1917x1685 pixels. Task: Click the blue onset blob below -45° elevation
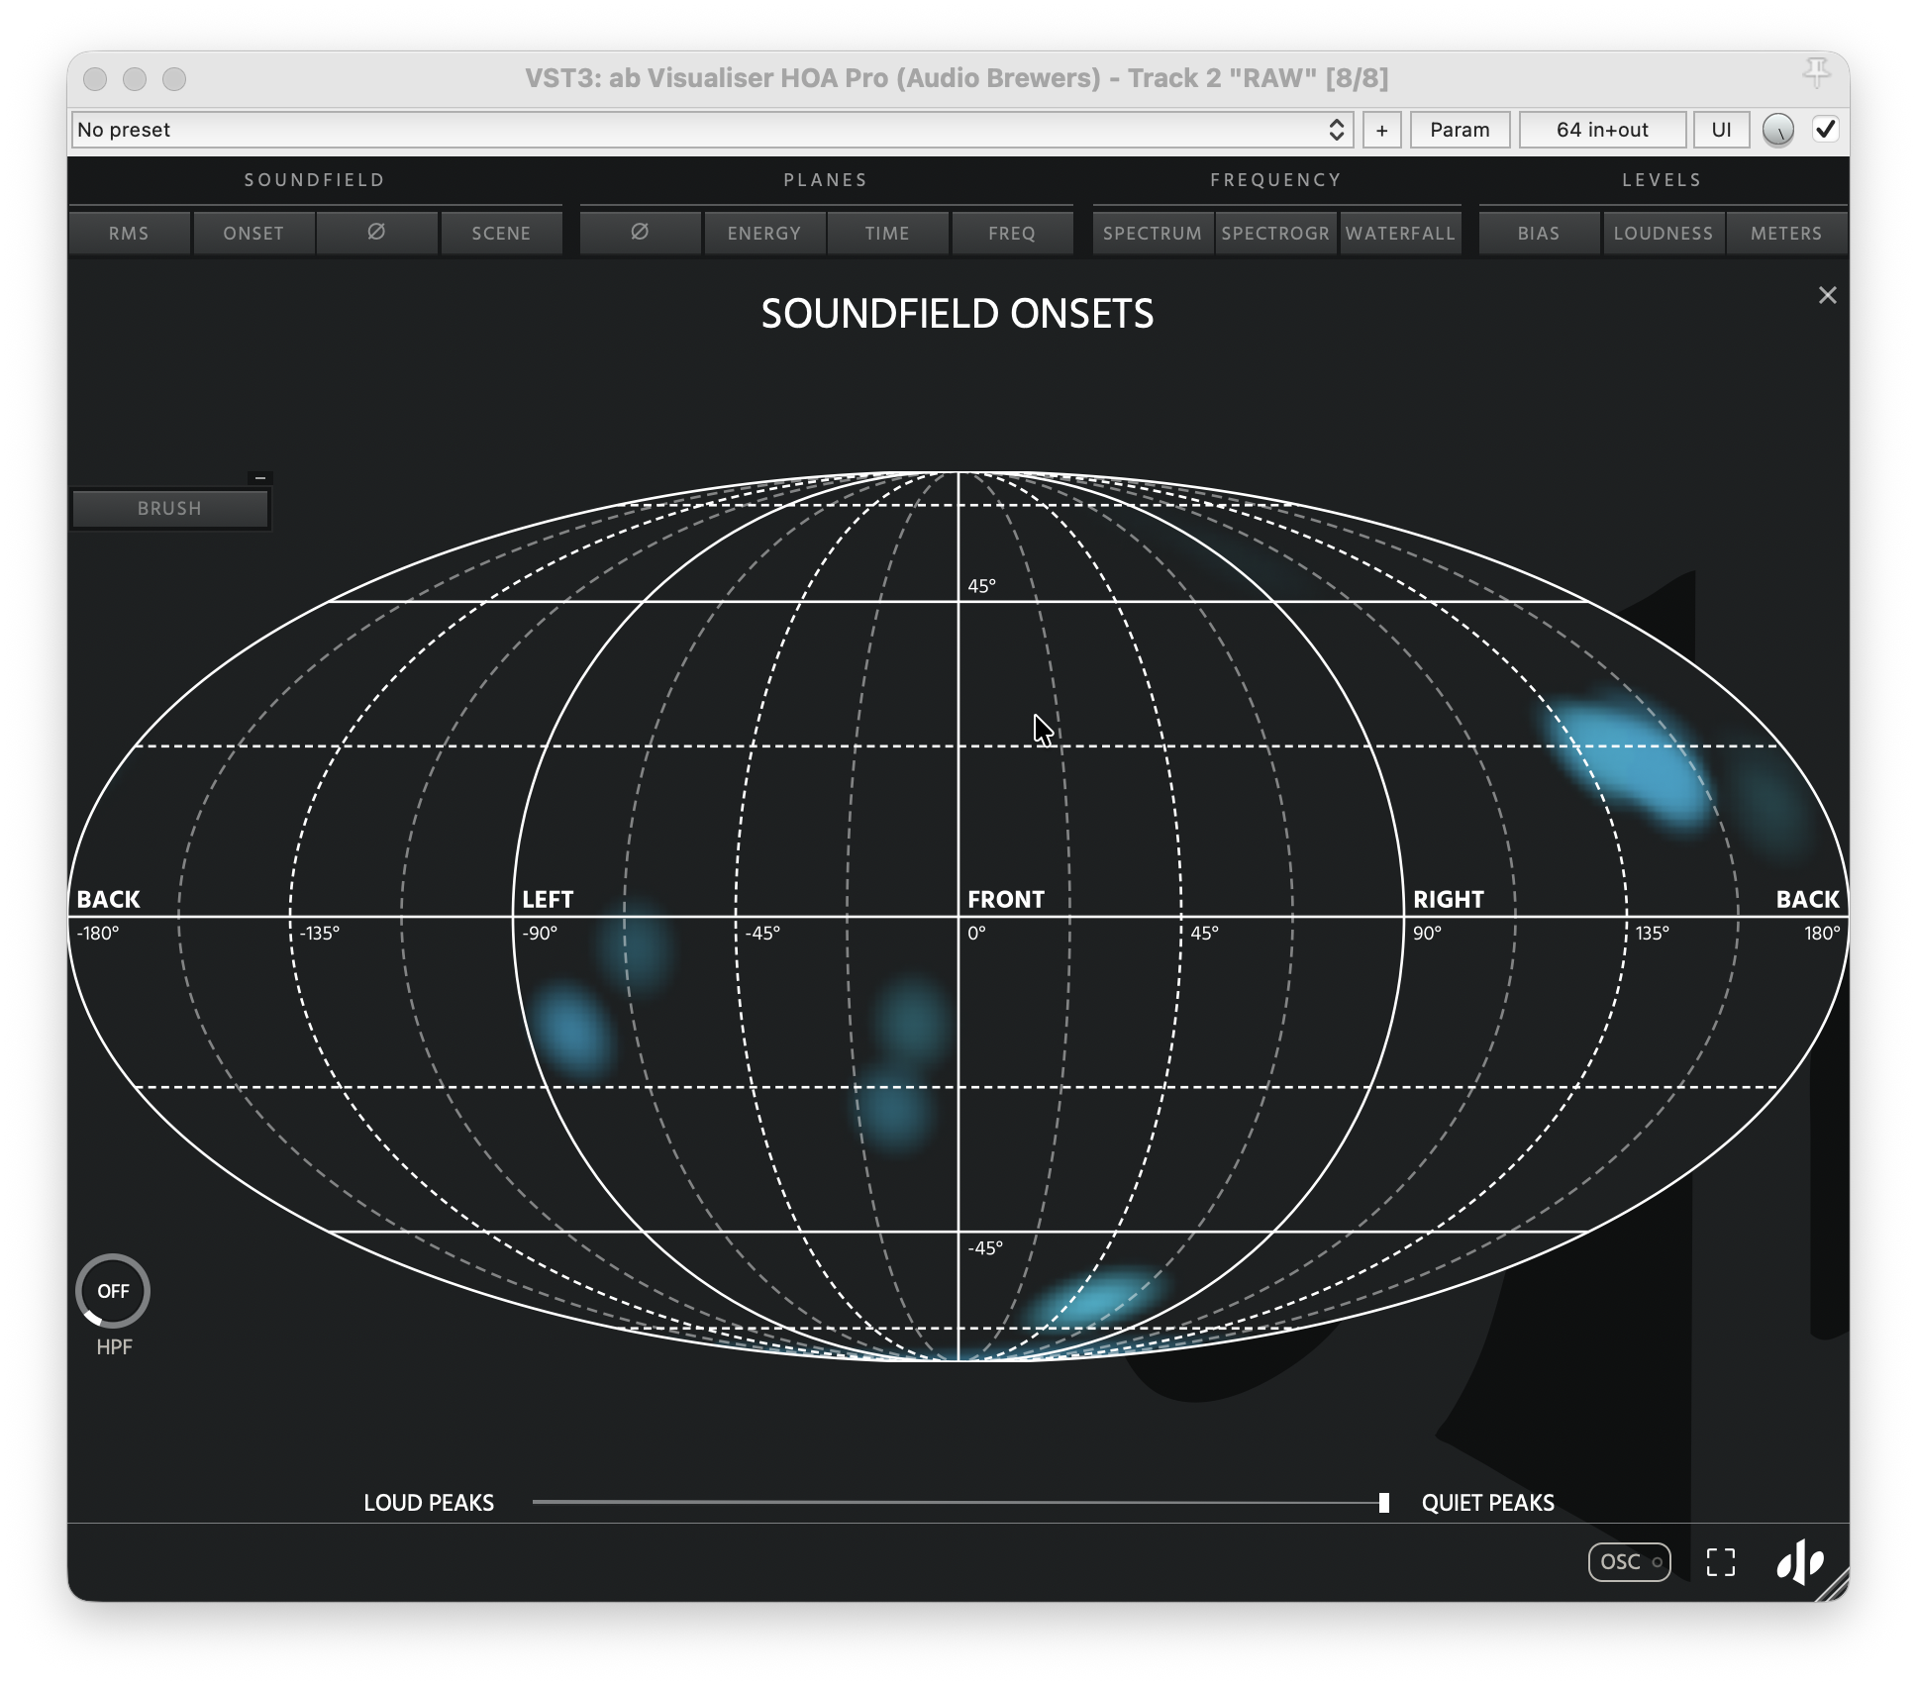coord(1094,1297)
